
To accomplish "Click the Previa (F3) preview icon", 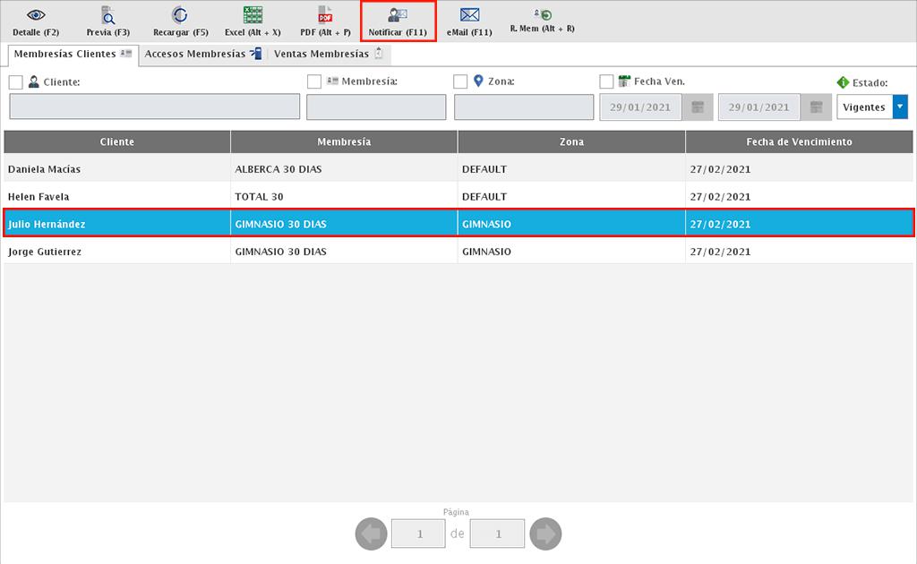I will (x=107, y=16).
